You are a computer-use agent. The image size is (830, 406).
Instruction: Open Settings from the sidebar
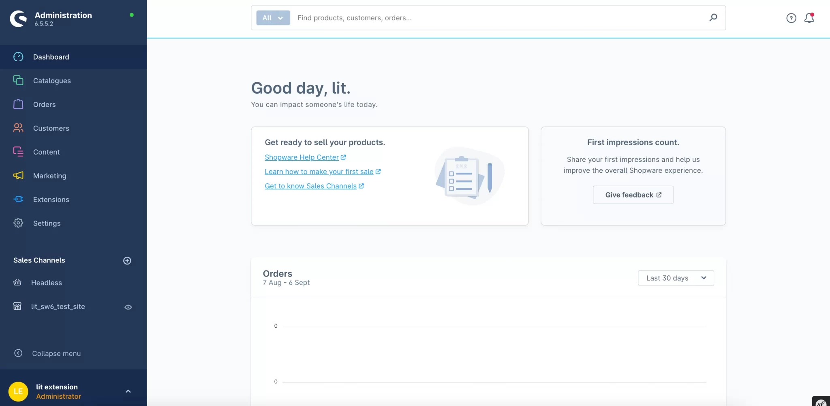47,223
